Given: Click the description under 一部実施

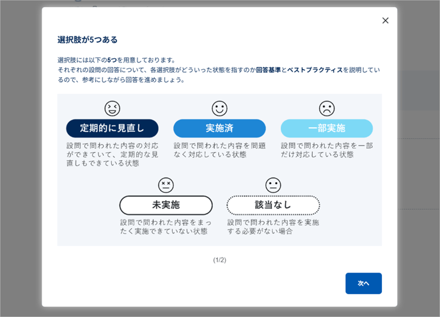Looking at the screenshot, I should click(327, 150).
